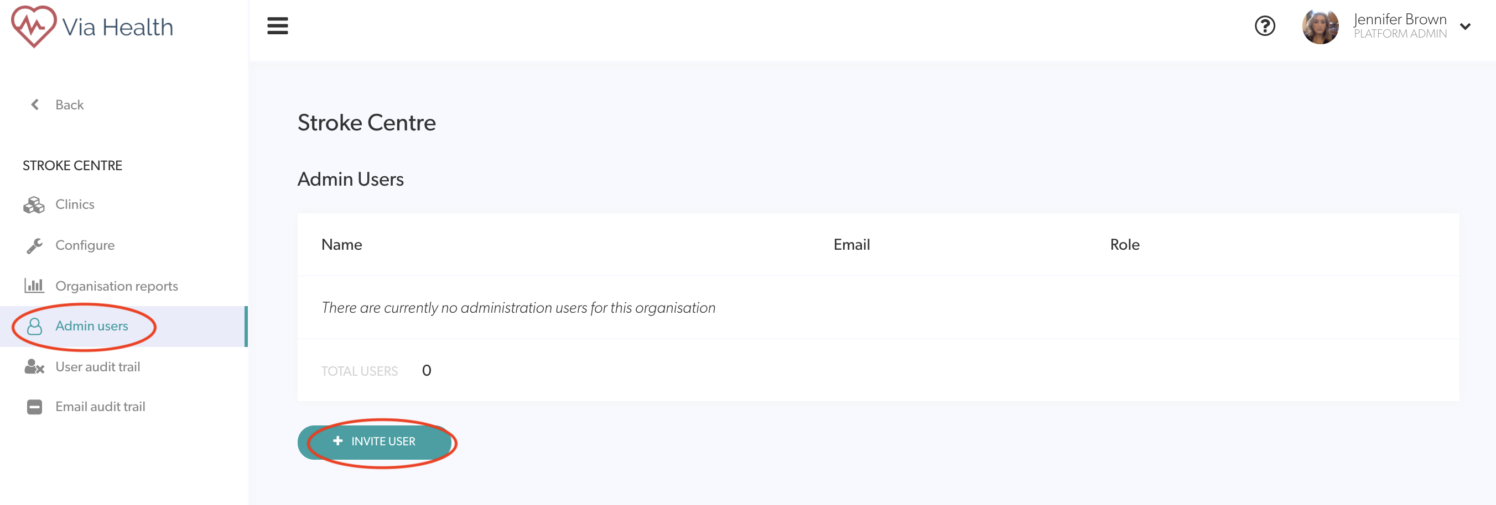This screenshot has height=505, width=1496.
Task: Click the Admin users person icon
Action: [35, 327]
